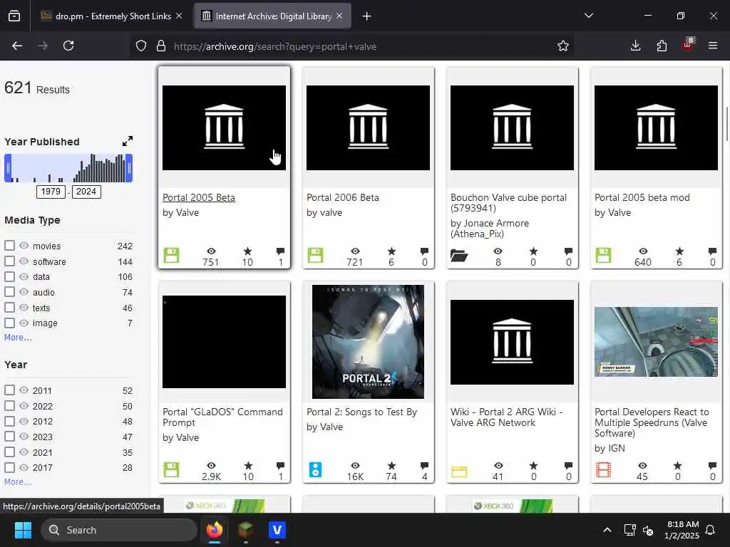
Task: Open the Portal 2005 Beta link
Action: pyautogui.click(x=199, y=197)
